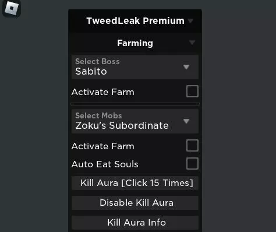Click the Select Mobs dropdown triangle icon
This screenshot has height=232, width=276.
point(186,121)
